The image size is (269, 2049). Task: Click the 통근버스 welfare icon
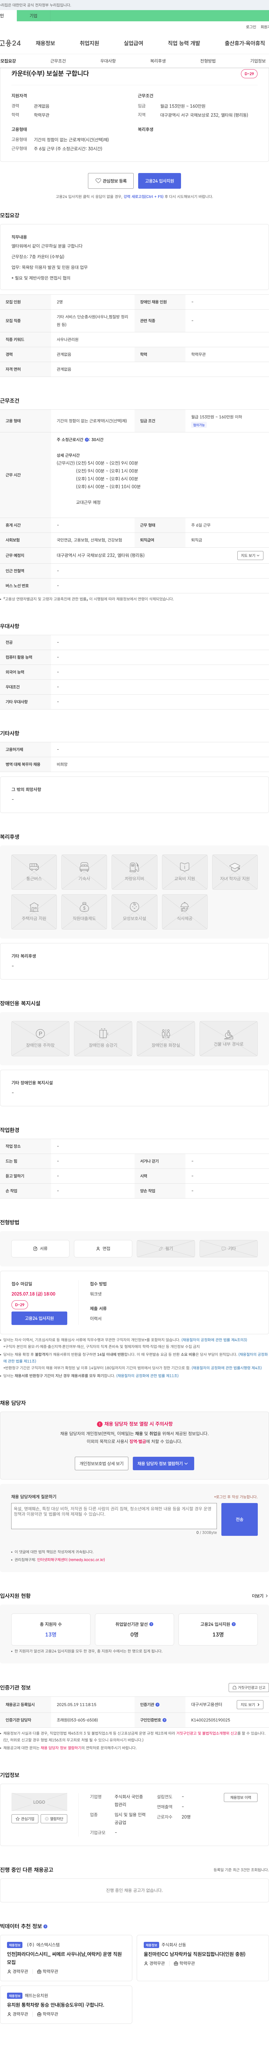pos(34,872)
